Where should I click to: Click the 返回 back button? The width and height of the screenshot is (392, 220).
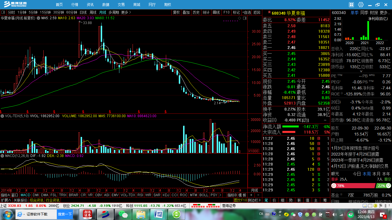[x=257, y=12]
